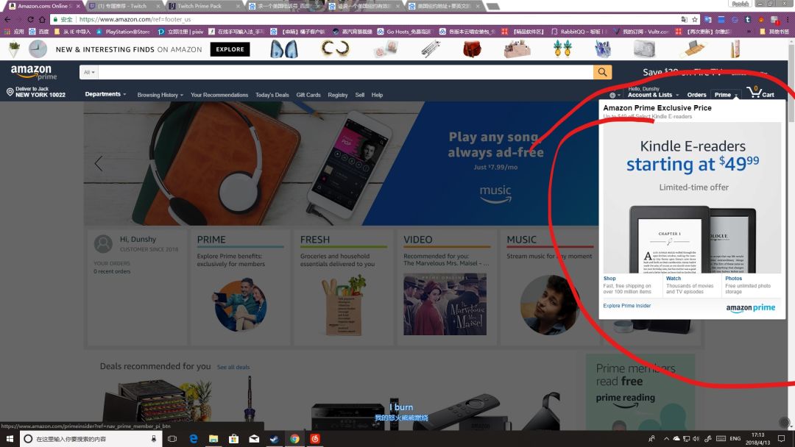Open Windows notification center icon

[781, 438]
